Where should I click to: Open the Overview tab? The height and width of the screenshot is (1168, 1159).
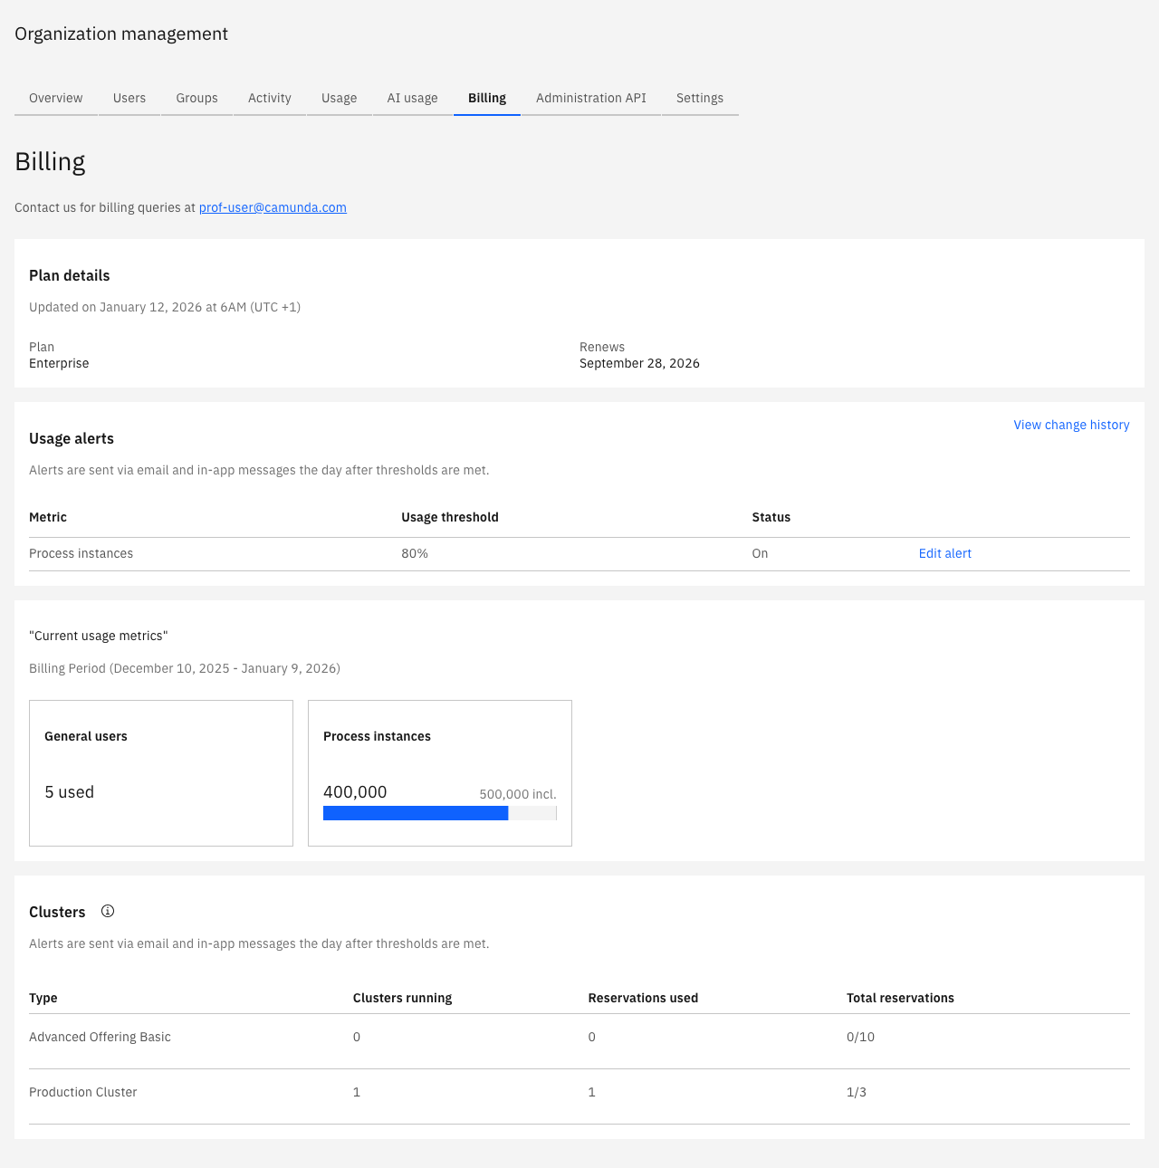pos(56,98)
